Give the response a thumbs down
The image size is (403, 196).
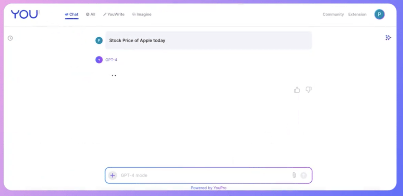tap(308, 90)
